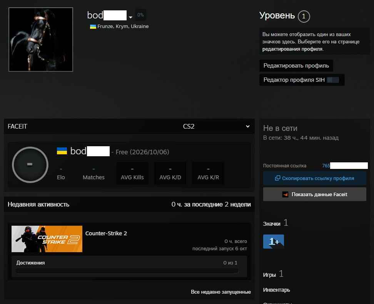Click the 0% trust badge next to username
The height and width of the screenshot is (304, 374).
(140, 15)
